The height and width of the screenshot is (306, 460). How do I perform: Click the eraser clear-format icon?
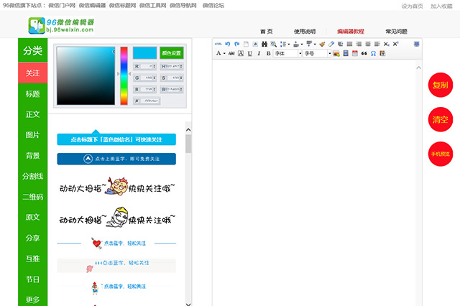click(331, 44)
